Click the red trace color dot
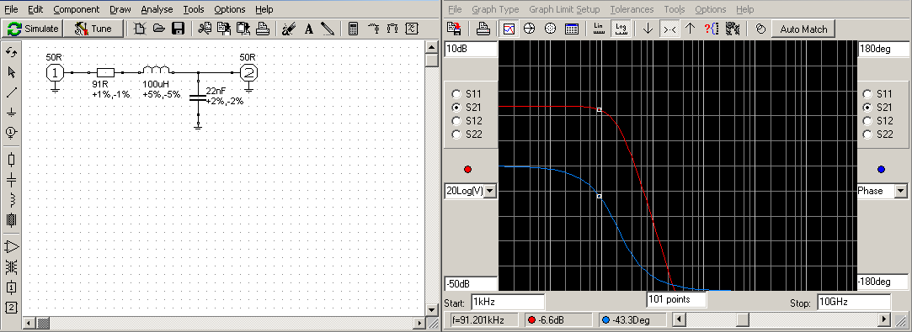Image resolution: width=912 pixels, height=332 pixels. [x=468, y=170]
